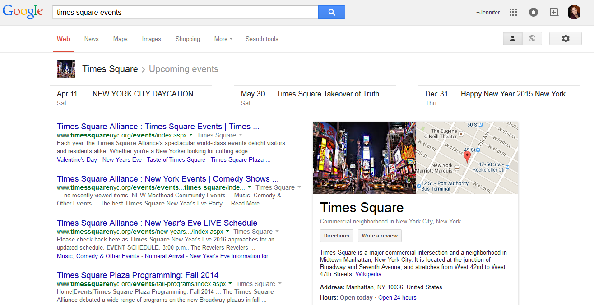Switch to global results with globe toggle
This screenshot has width=594, height=305.
coord(532,39)
